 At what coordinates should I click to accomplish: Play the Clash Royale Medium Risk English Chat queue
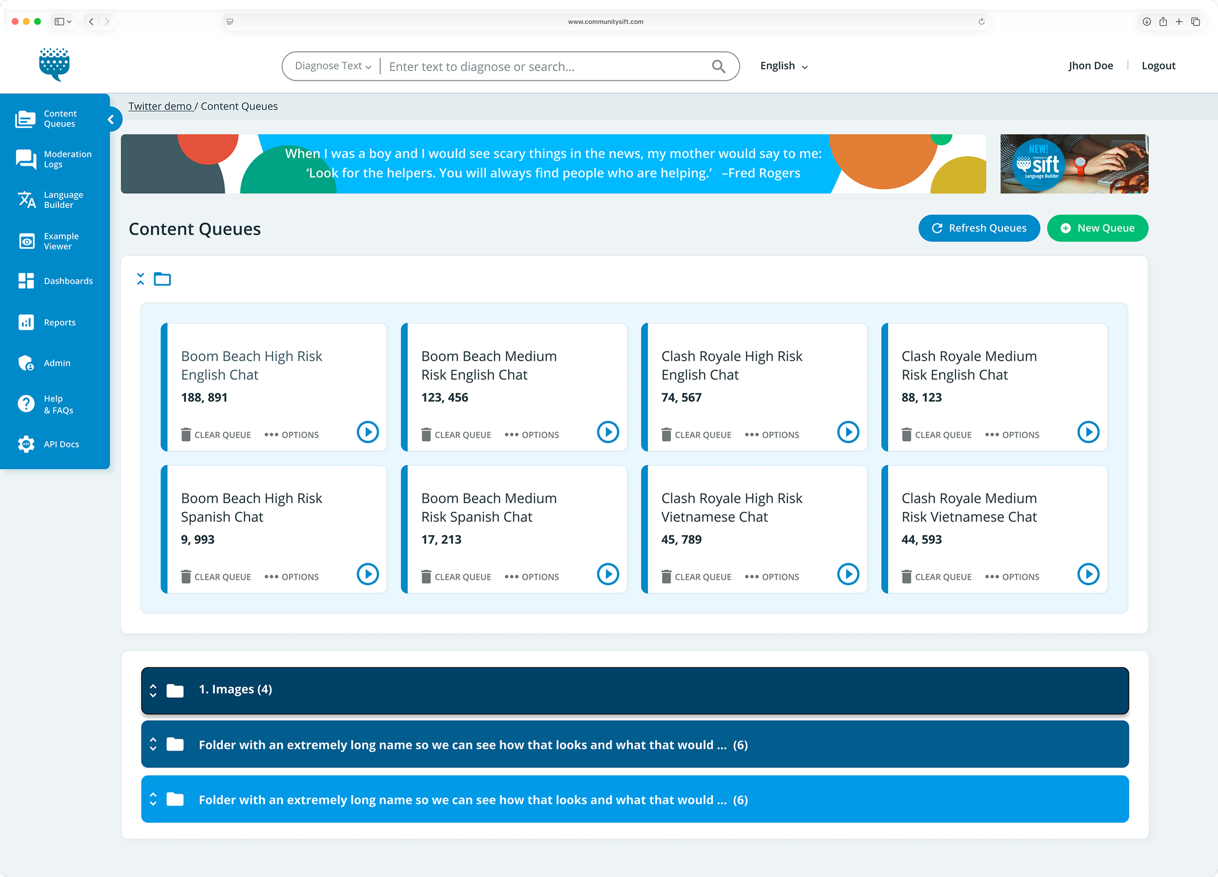coord(1088,432)
